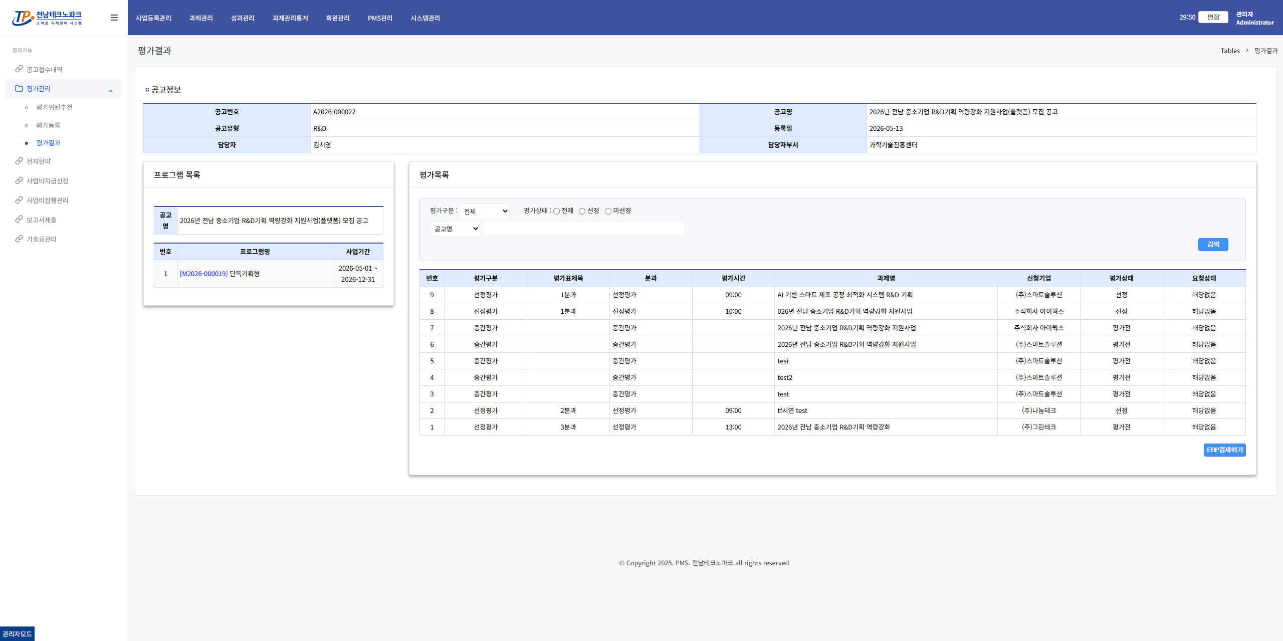The height and width of the screenshot is (641, 1283).
Task: Click the search keyword input field
Action: tap(583, 229)
